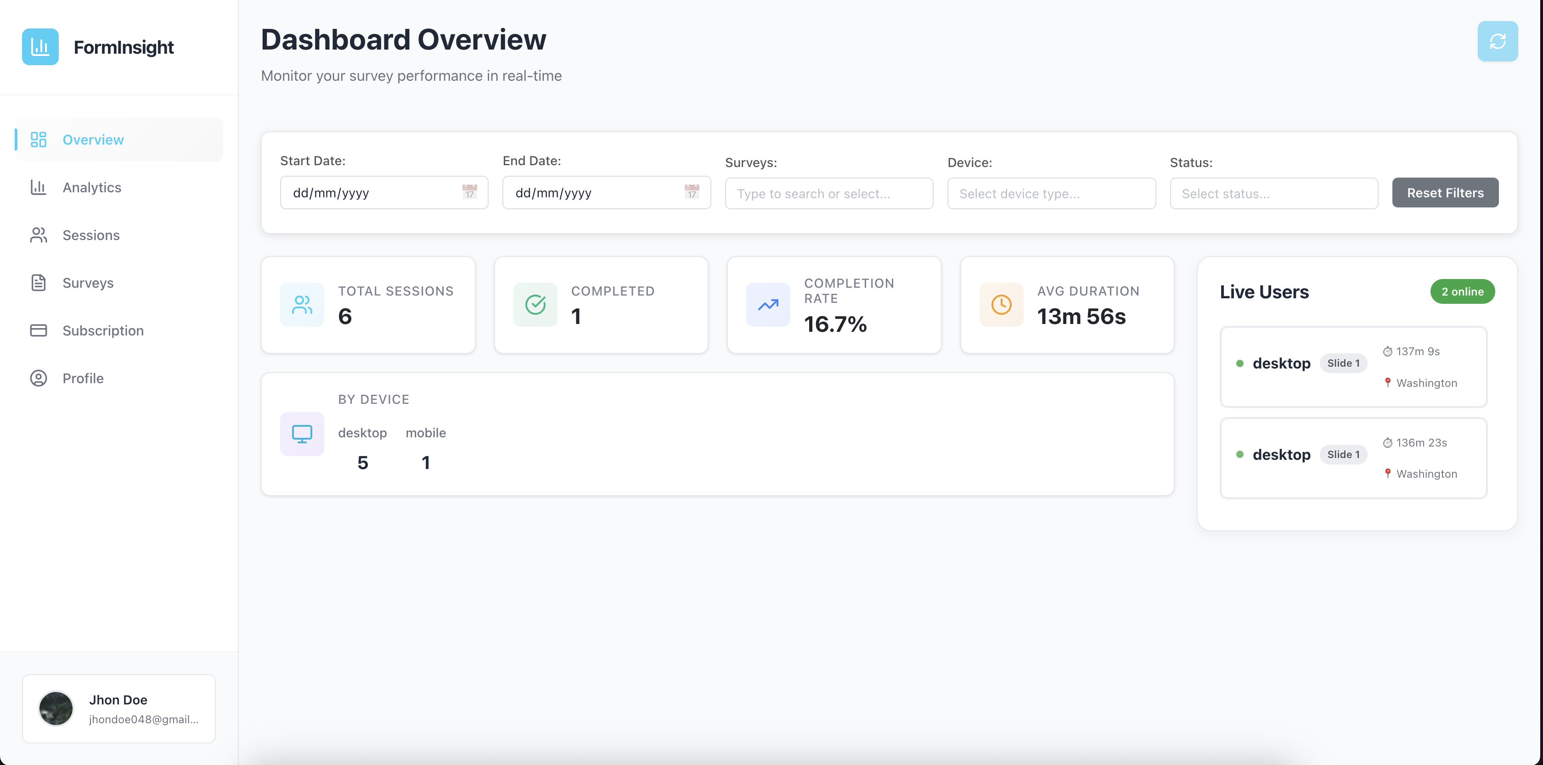The image size is (1543, 765).
Task: Select the Analytics bar chart icon
Action: [38, 187]
